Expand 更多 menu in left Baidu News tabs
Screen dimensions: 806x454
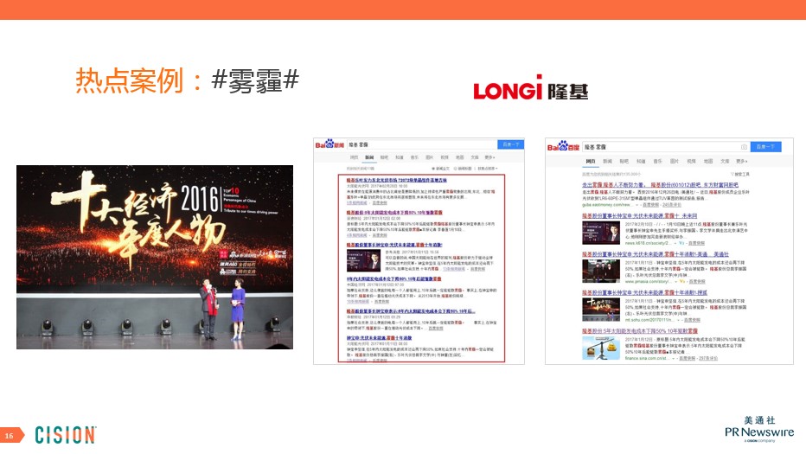pyautogui.click(x=489, y=157)
